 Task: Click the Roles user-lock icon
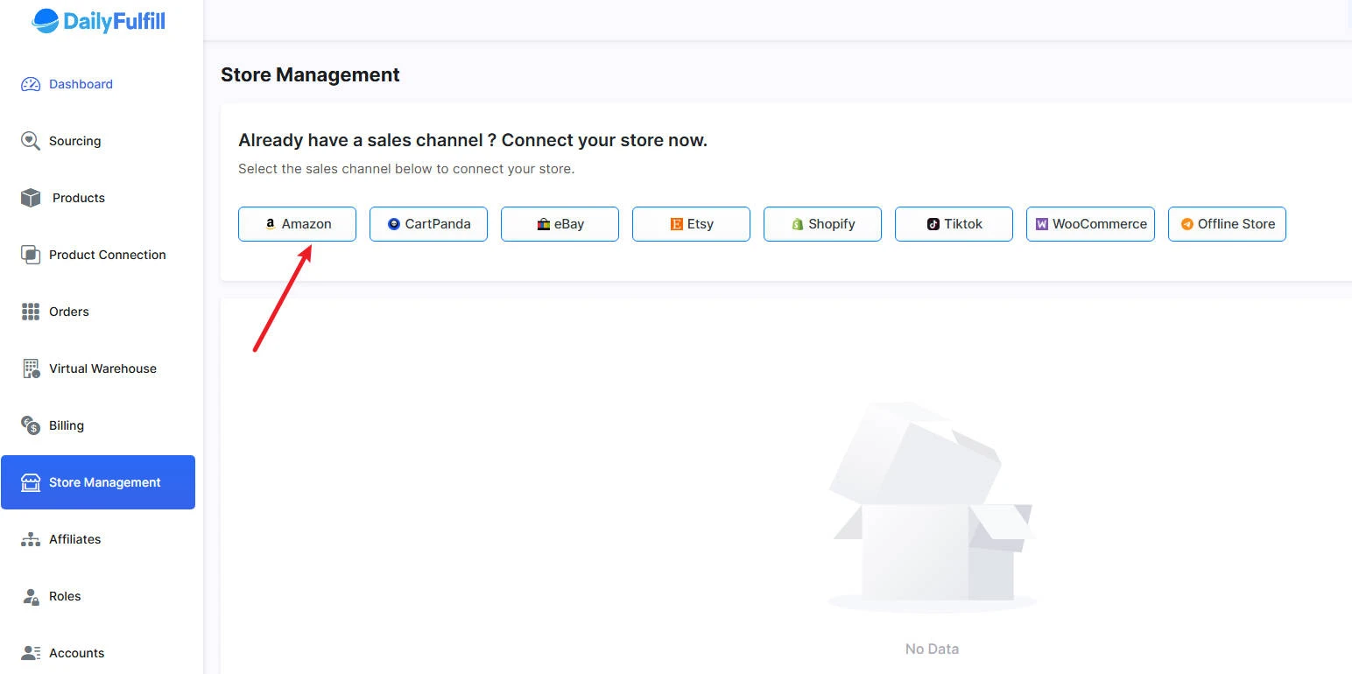point(31,596)
